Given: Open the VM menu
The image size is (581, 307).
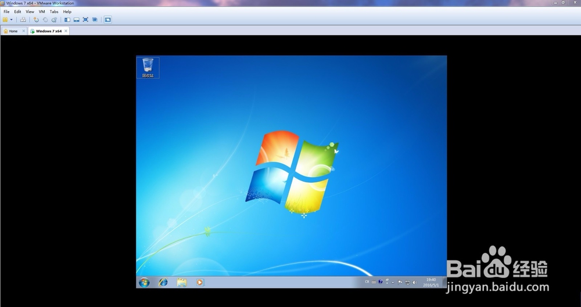Looking at the screenshot, I should [x=42, y=12].
